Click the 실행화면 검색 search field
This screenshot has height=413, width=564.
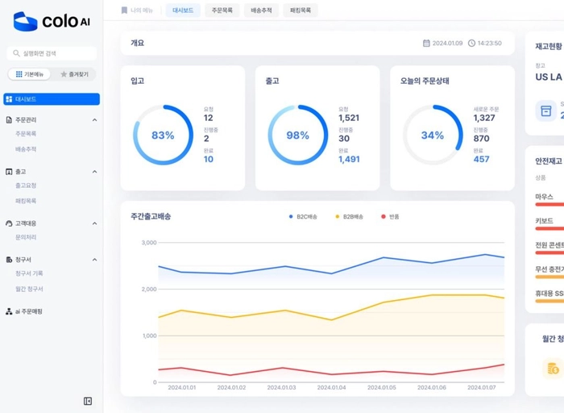52,53
